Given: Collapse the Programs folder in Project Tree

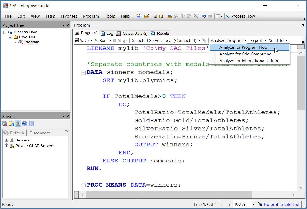Looking at the screenshot, I should click(x=10, y=37).
